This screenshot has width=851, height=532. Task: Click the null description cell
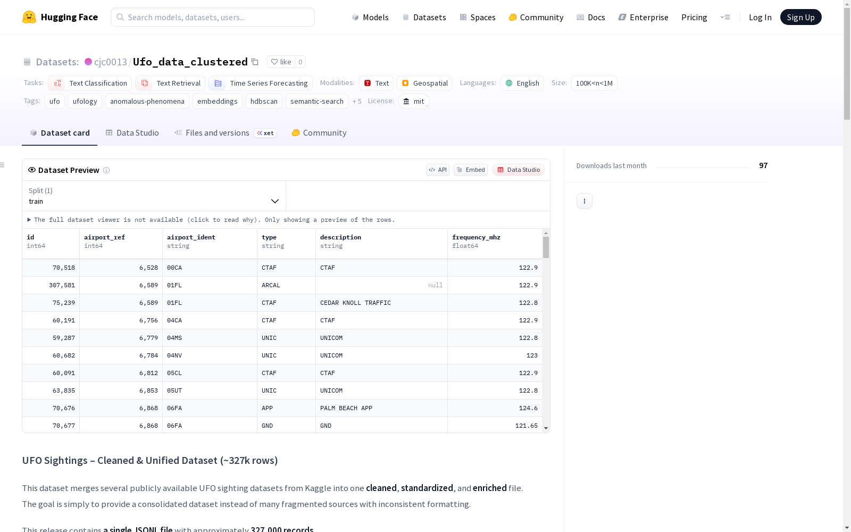(381, 285)
